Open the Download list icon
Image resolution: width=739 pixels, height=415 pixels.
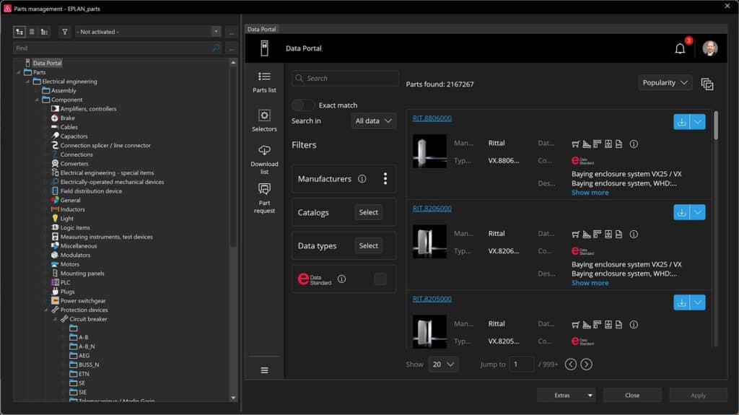pyautogui.click(x=264, y=150)
